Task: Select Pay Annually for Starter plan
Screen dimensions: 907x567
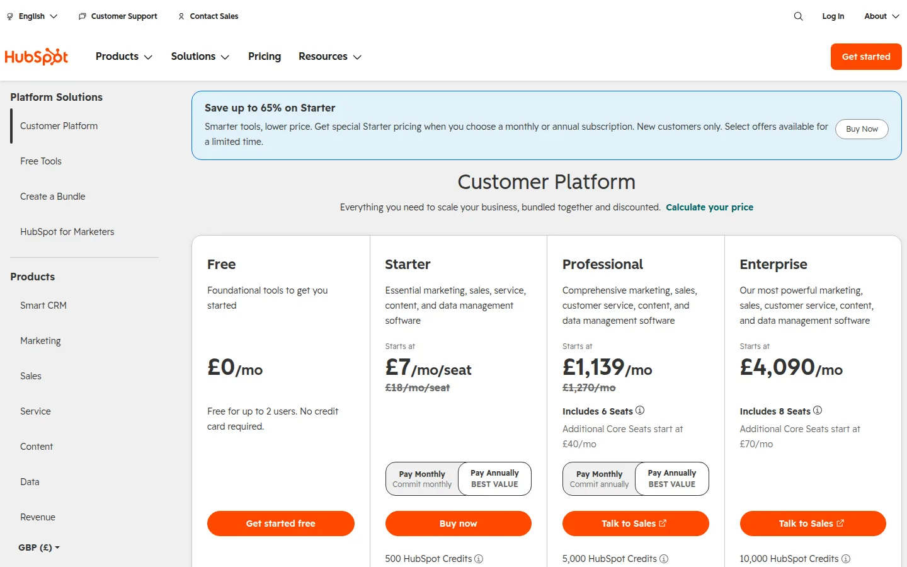Action: pyautogui.click(x=494, y=479)
